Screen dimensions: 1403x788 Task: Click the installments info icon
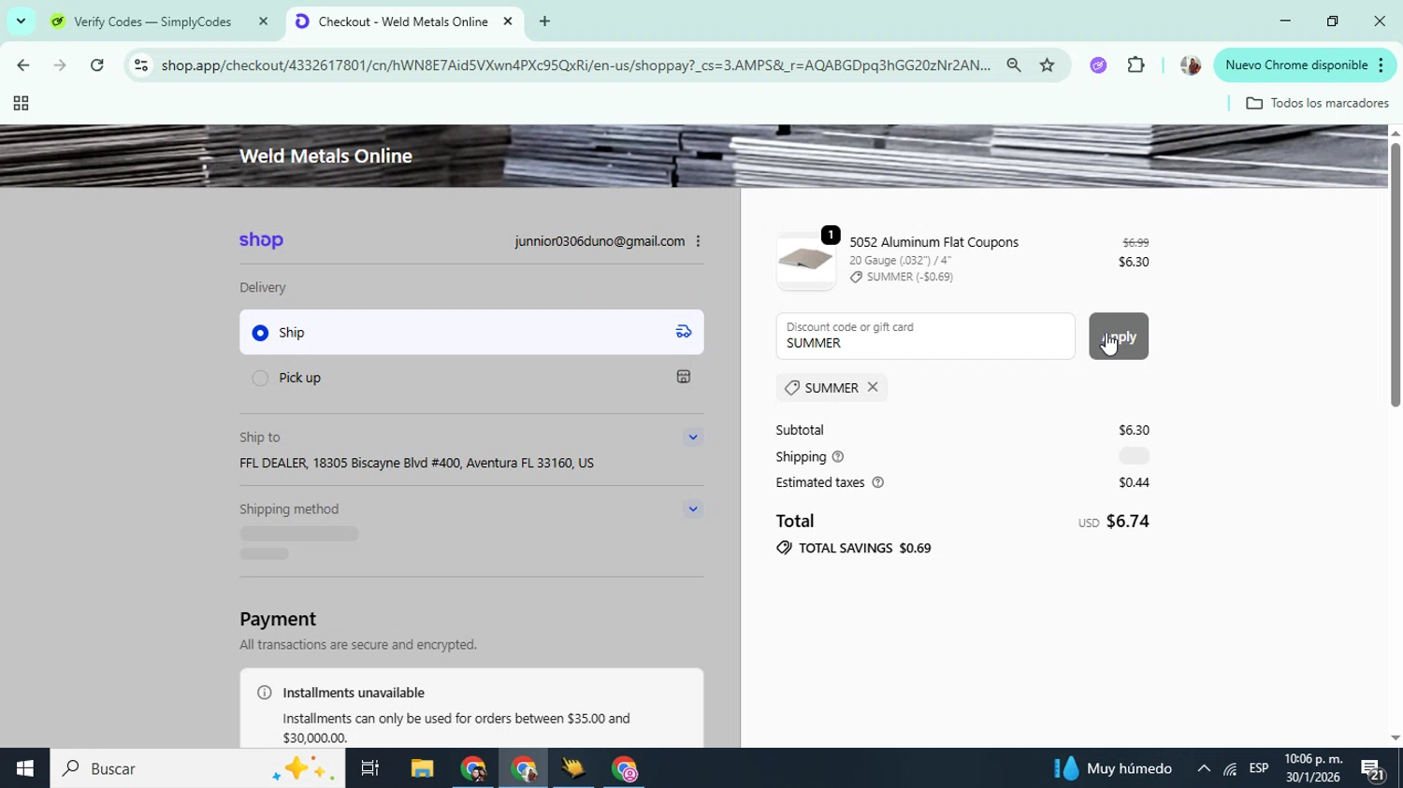265,693
